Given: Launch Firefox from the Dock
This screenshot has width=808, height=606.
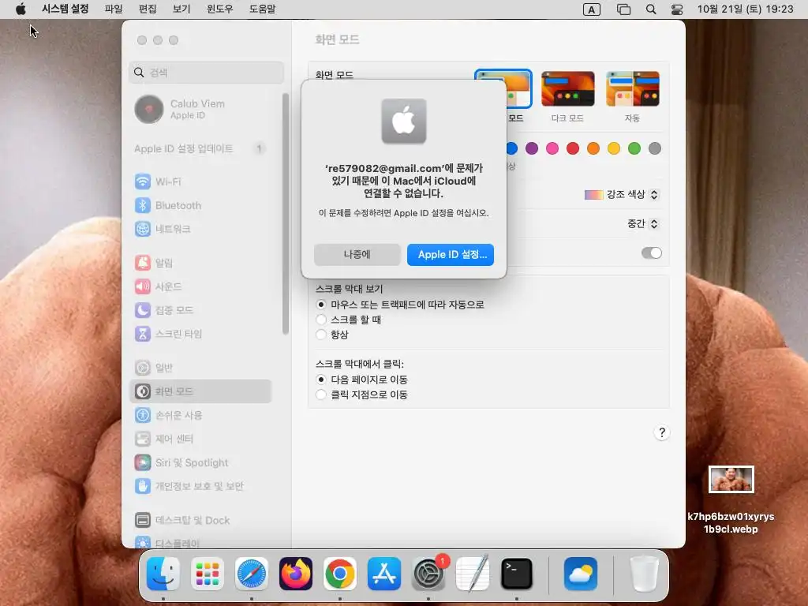Looking at the screenshot, I should pyautogui.click(x=296, y=574).
